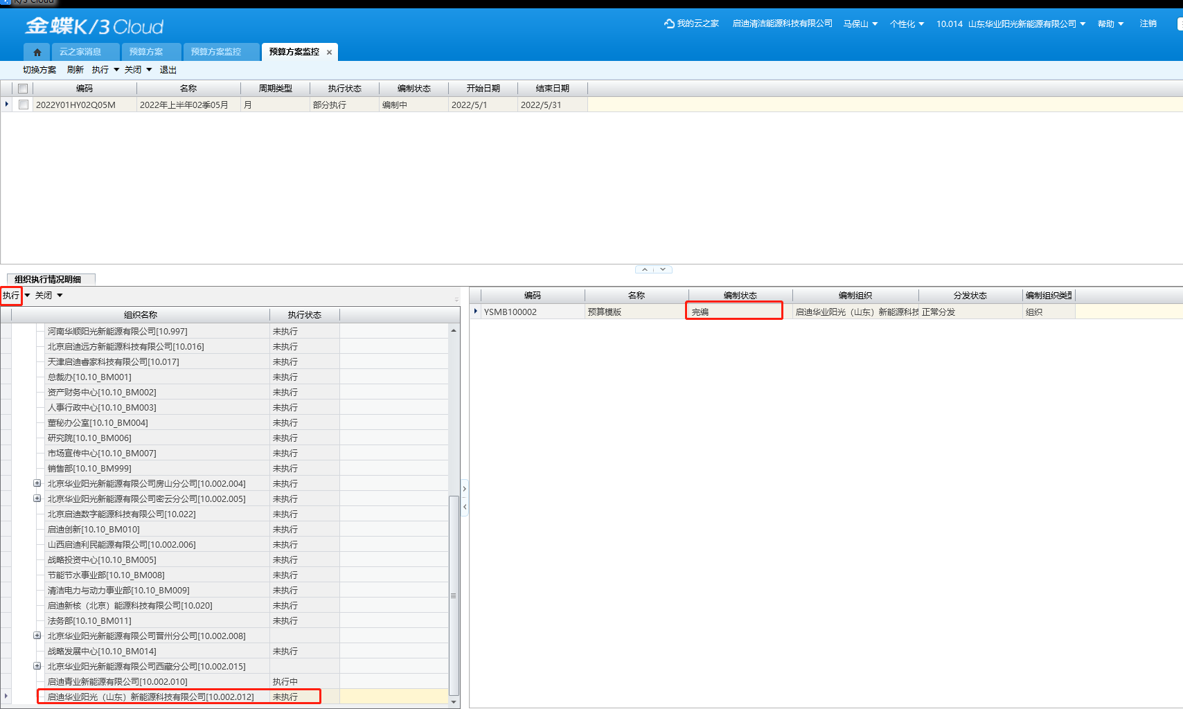Click organization tree vertical scrollbar thumb
The image size is (1183, 709).
point(454,595)
